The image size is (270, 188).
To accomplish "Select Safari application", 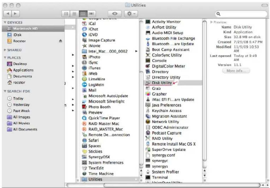I will click(x=90, y=140).
